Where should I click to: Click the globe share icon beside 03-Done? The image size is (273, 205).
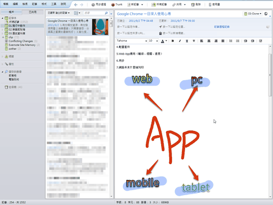coord(266,14)
